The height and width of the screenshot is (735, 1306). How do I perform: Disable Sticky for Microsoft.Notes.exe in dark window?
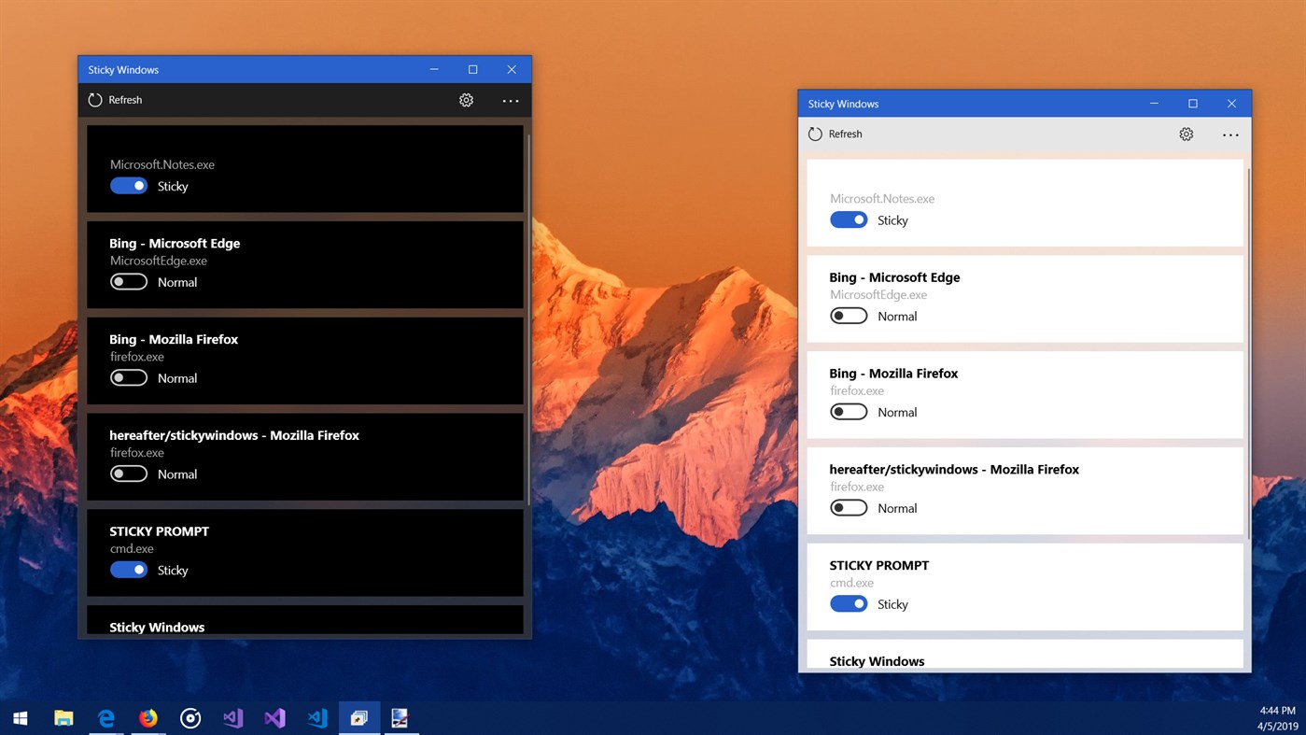tap(129, 185)
